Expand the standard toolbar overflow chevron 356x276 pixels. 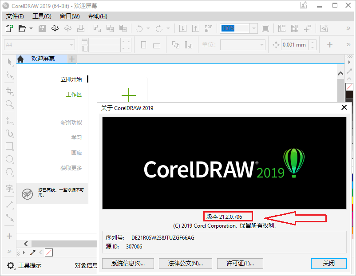348,28
